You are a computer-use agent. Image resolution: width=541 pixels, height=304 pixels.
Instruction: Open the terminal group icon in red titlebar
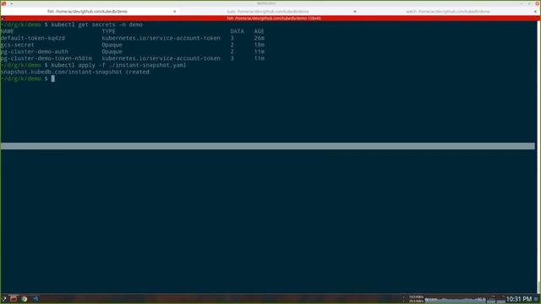(x=3, y=19)
